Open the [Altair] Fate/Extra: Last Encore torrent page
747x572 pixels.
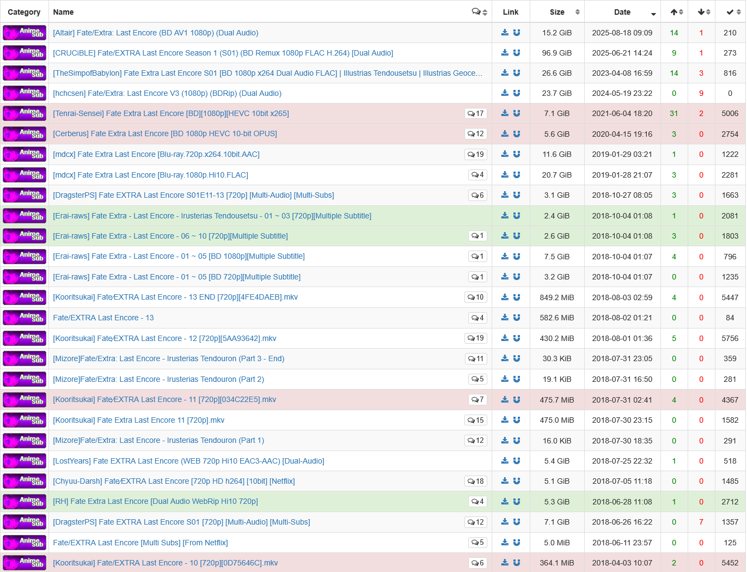point(156,33)
